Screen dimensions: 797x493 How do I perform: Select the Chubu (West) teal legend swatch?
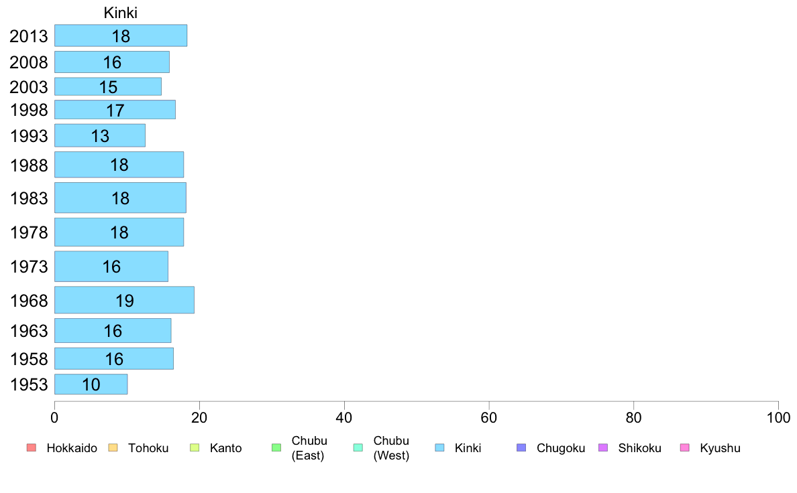(358, 447)
